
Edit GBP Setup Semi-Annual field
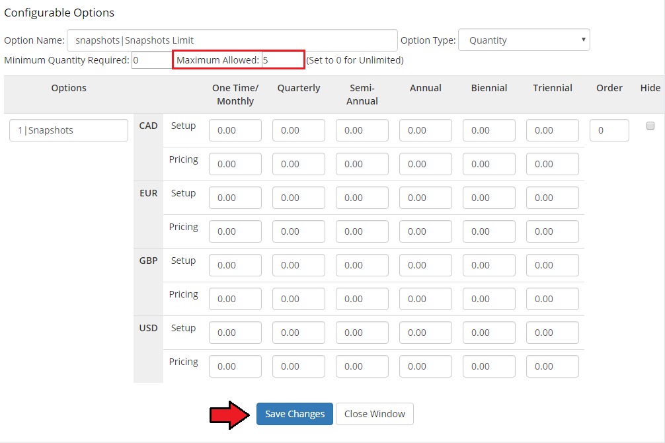362,265
